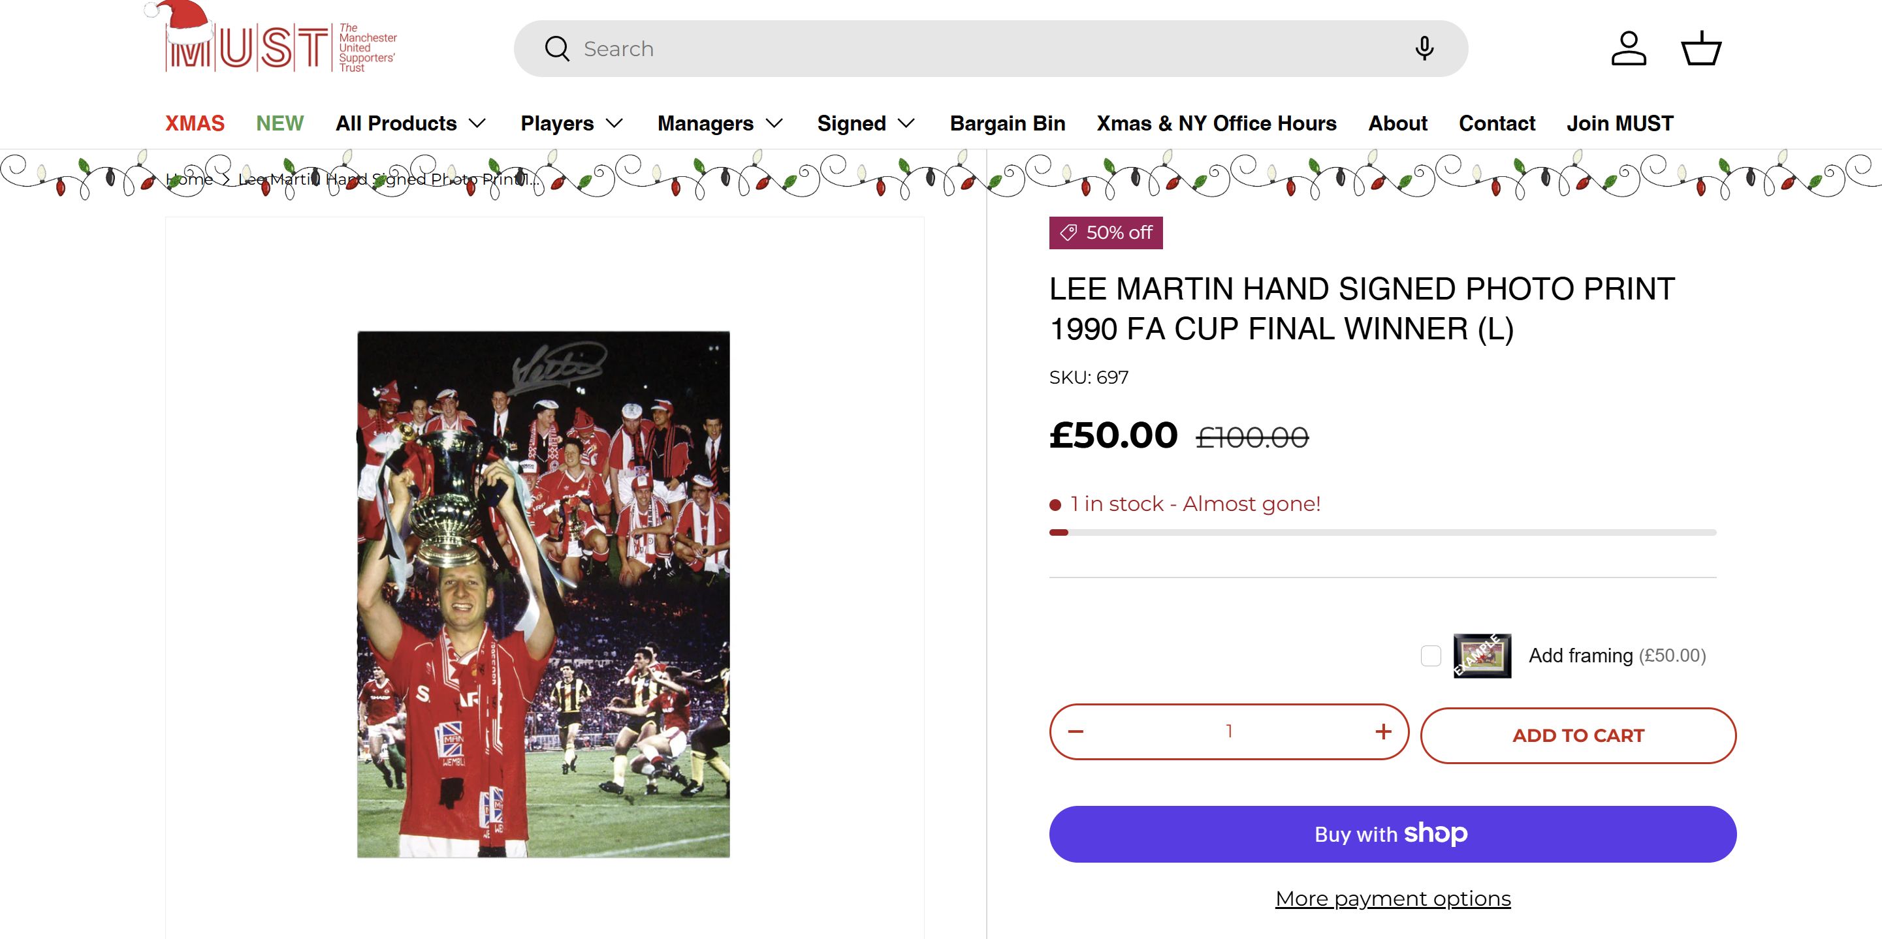Click the magnifying glass search icon
This screenshot has height=939, width=1882.
tap(557, 49)
